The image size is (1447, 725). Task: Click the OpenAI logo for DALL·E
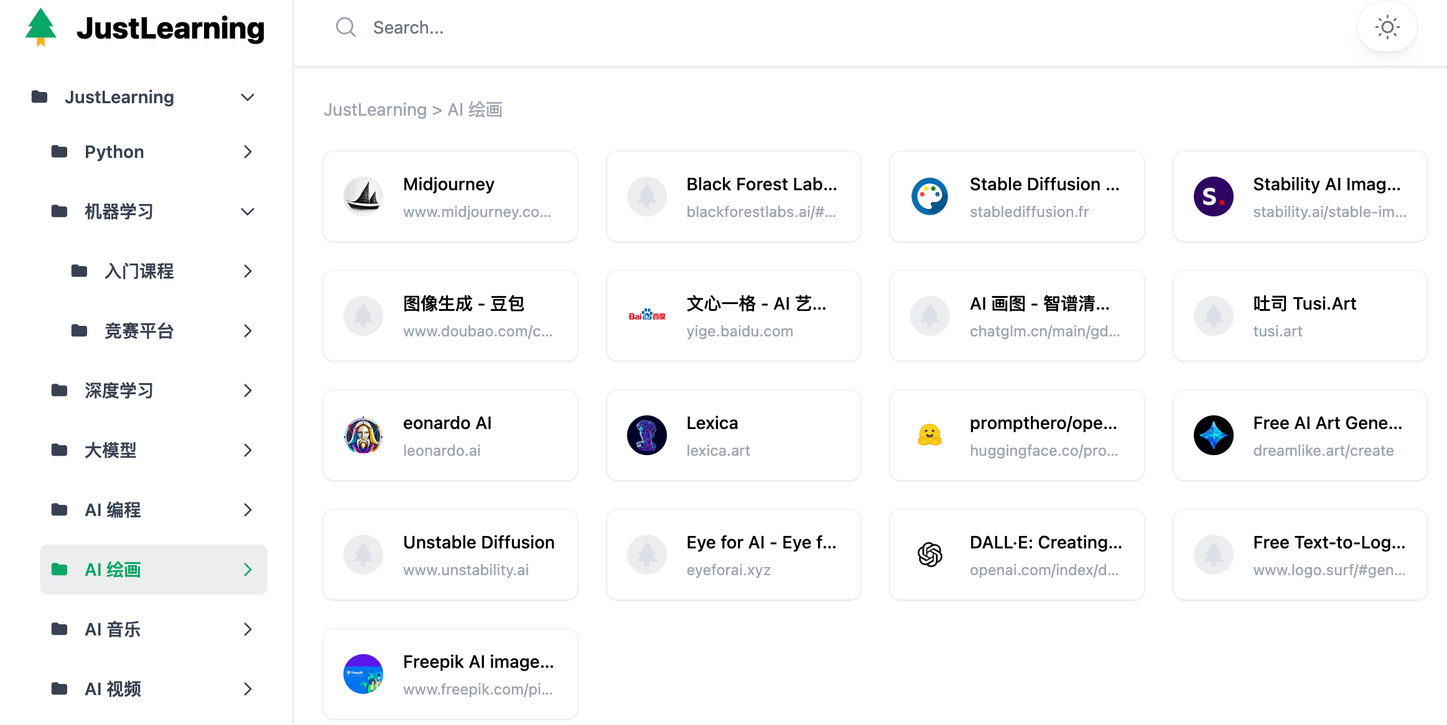tap(930, 555)
